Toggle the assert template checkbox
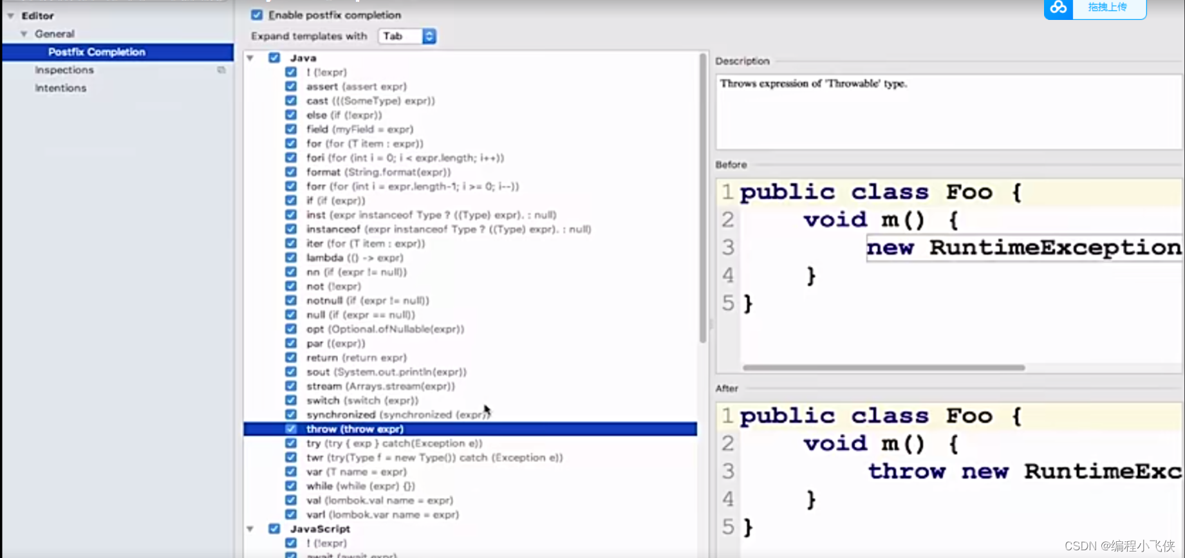 tap(291, 86)
